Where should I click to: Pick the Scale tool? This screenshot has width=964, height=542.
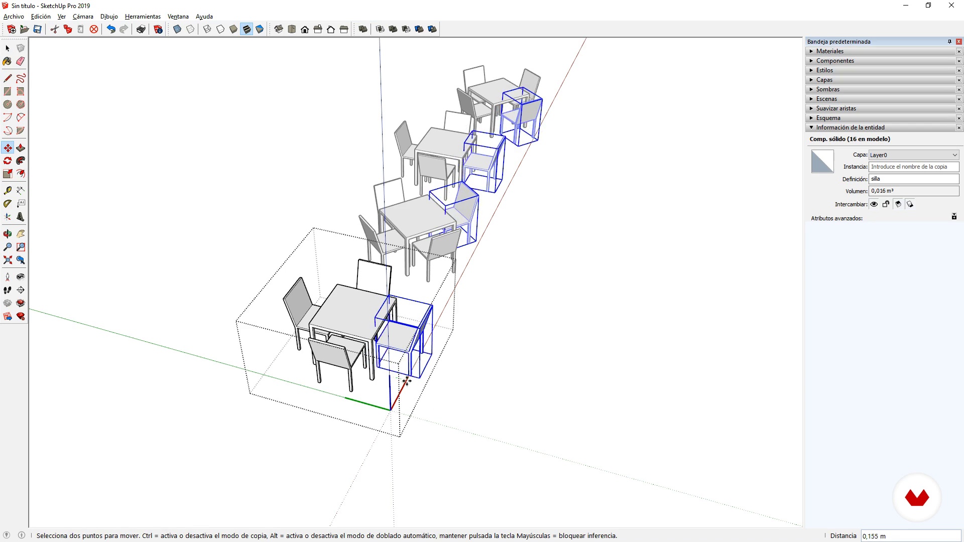click(x=8, y=174)
